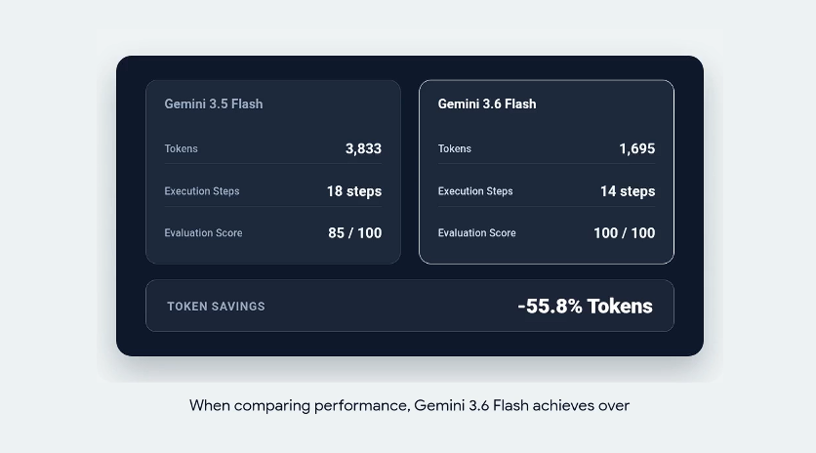Click the -55.8% Tokens figure

585,307
